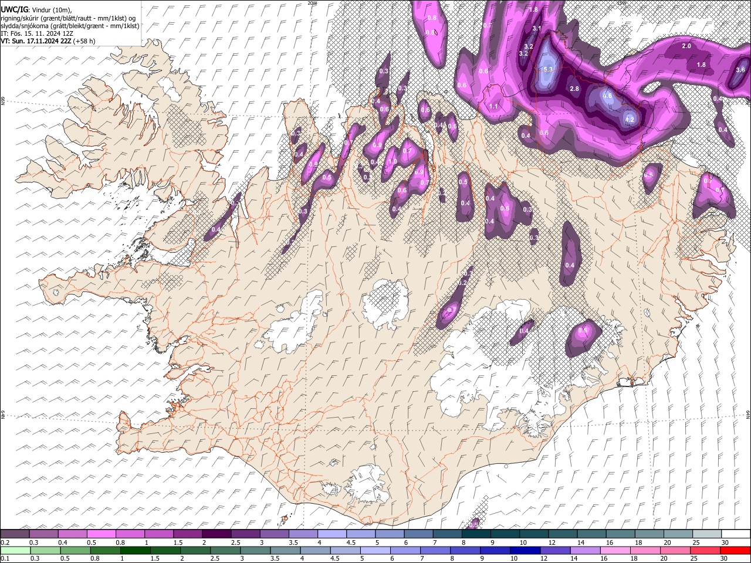Pick the pale green lower swatch starting at 0.1
This screenshot has height=563, width=751.
pyautogui.click(x=15, y=550)
